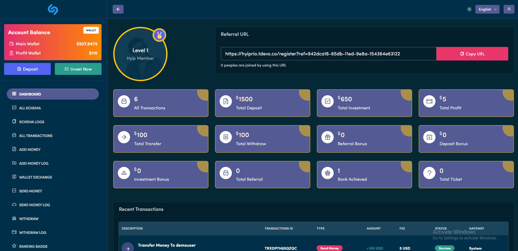This screenshot has width=518, height=251.
Task: Select Ranking Badge menu item
Action: tap(33, 246)
